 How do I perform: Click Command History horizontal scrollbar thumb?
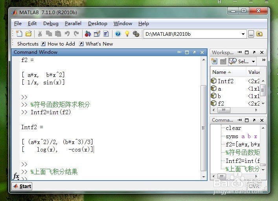[222, 176]
